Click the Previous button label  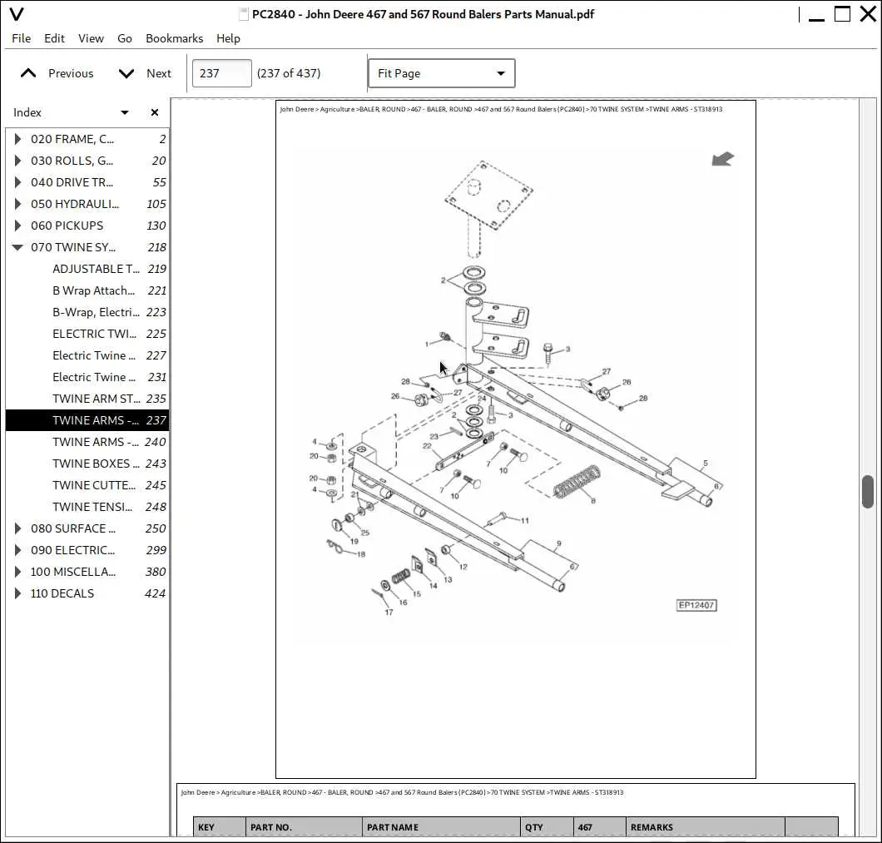(71, 73)
